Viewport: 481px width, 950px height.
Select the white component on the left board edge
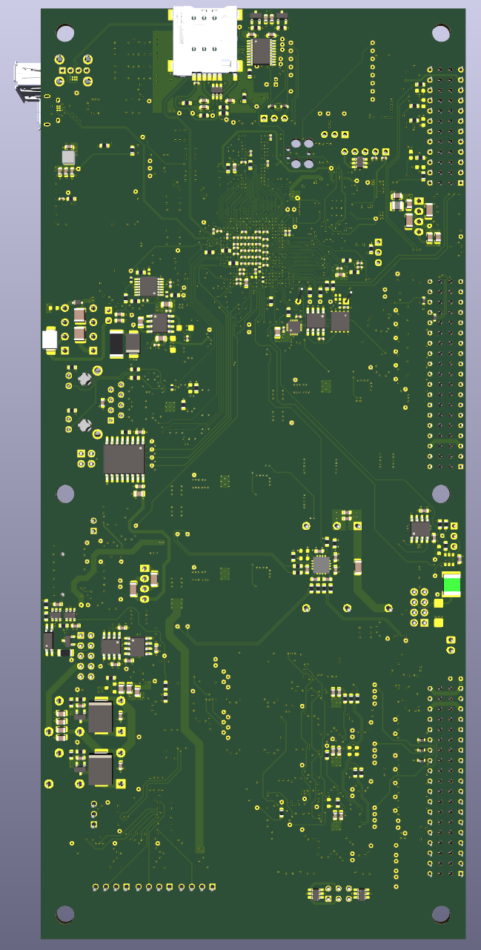(50, 339)
